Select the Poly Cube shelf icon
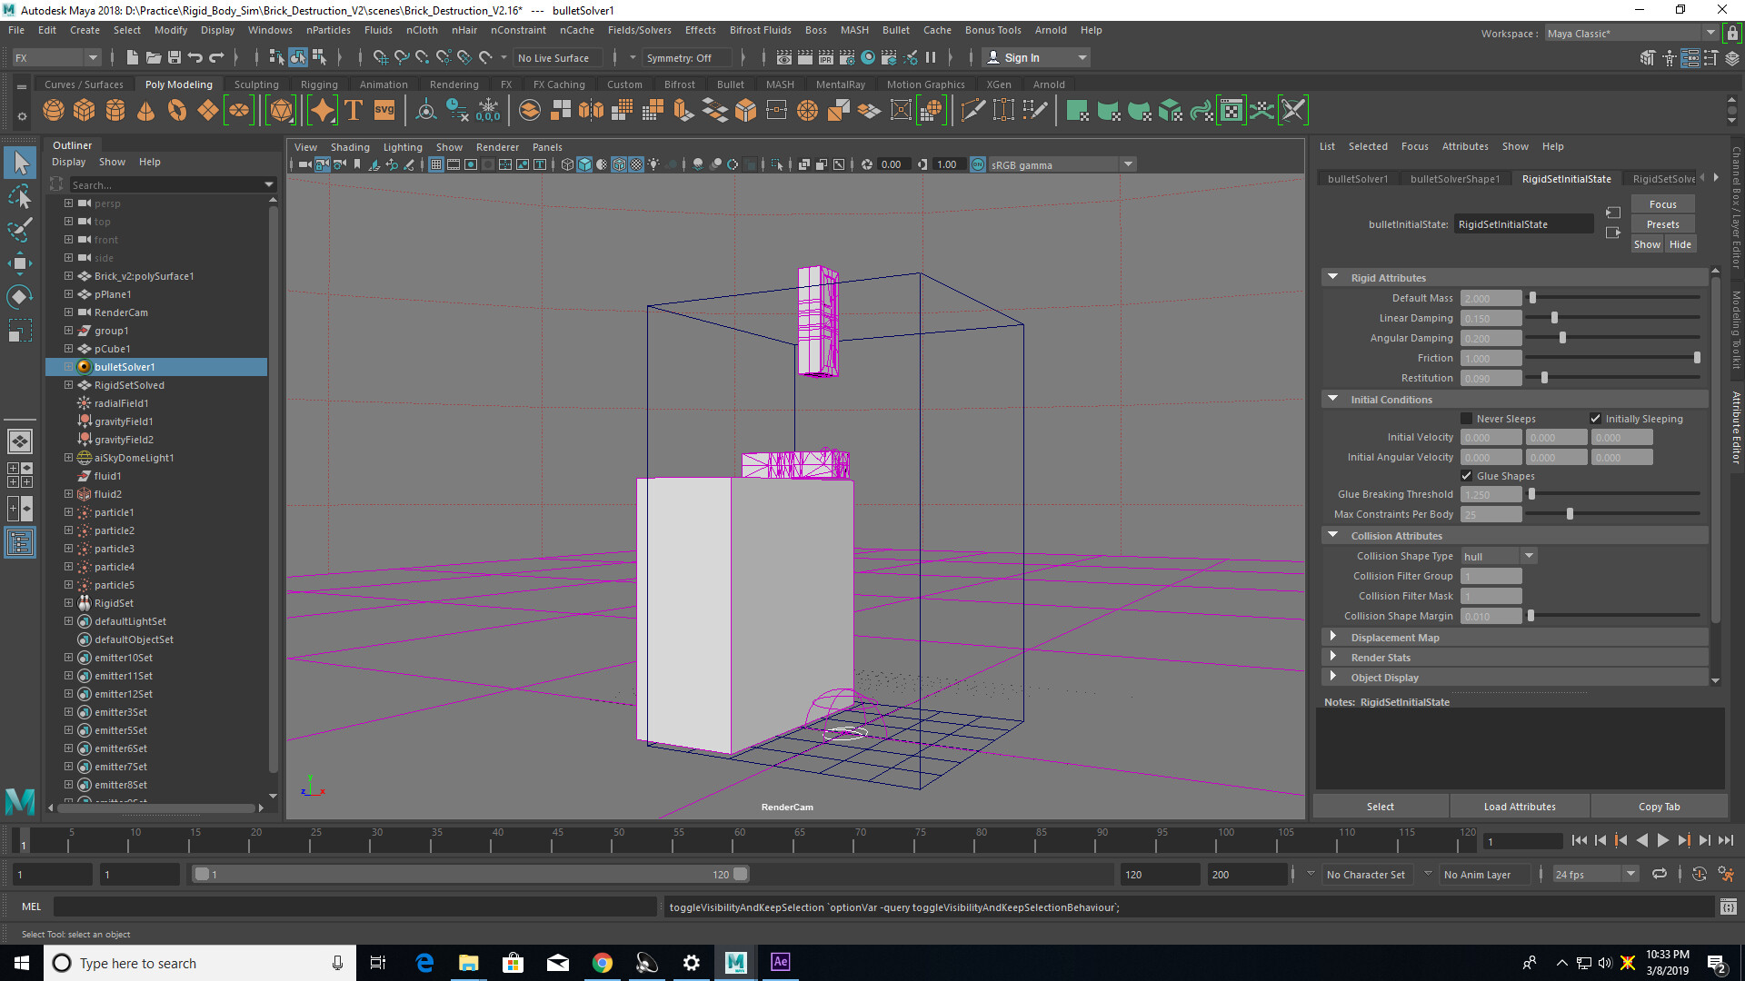1745x981 pixels. [x=84, y=110]
